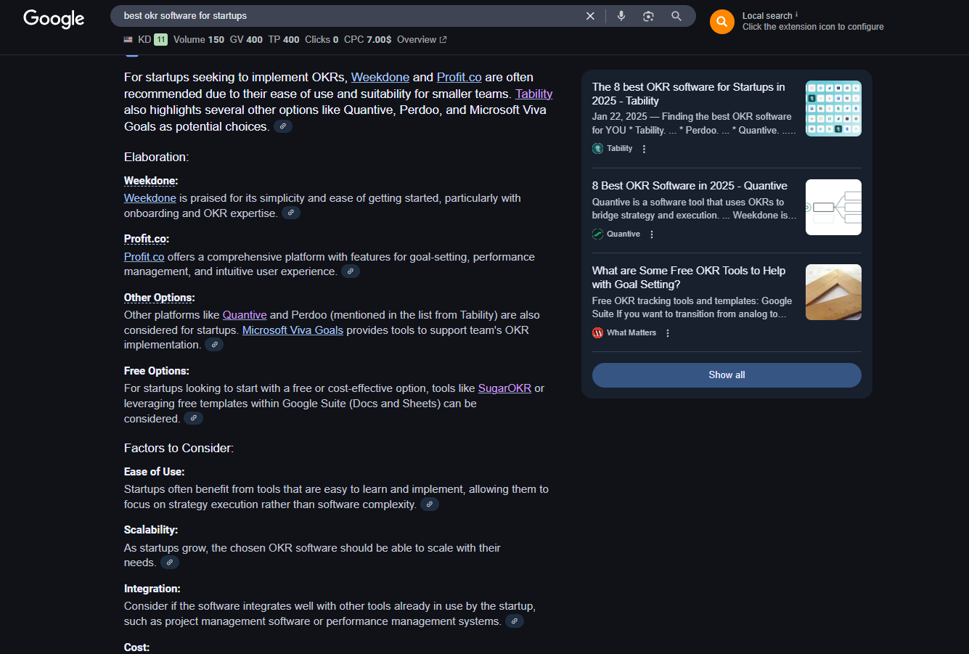This screenshot has width=969, height=654.
Task: Click the US flag country icon
Action: (x=128, y=40)
